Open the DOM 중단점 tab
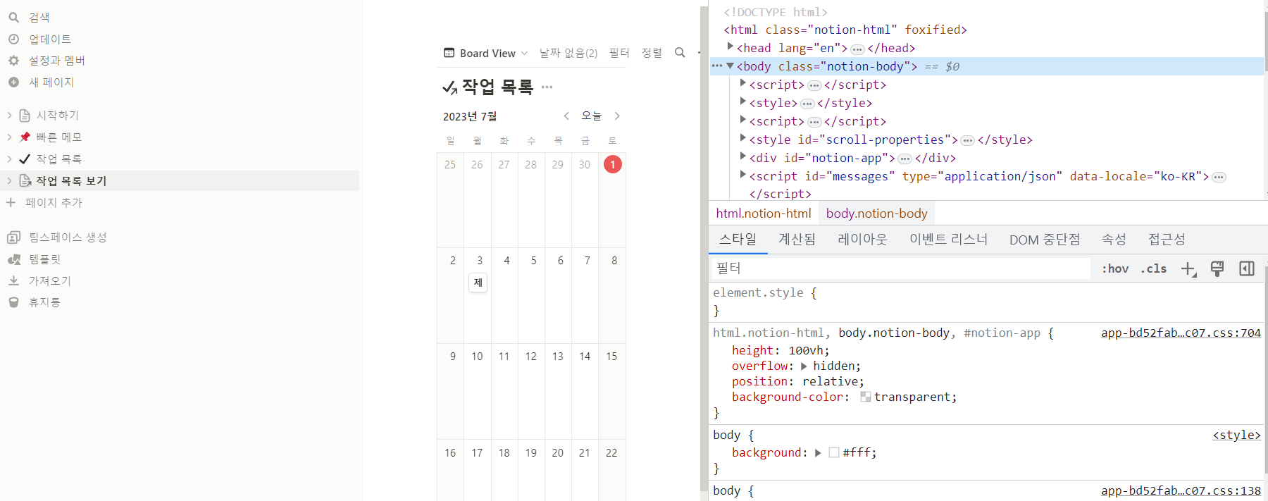Viewport: 1268px width, 501px height. [1045, 240]
